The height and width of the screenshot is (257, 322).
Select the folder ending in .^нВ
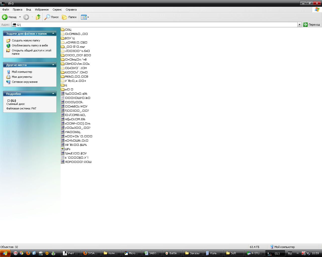74,59
